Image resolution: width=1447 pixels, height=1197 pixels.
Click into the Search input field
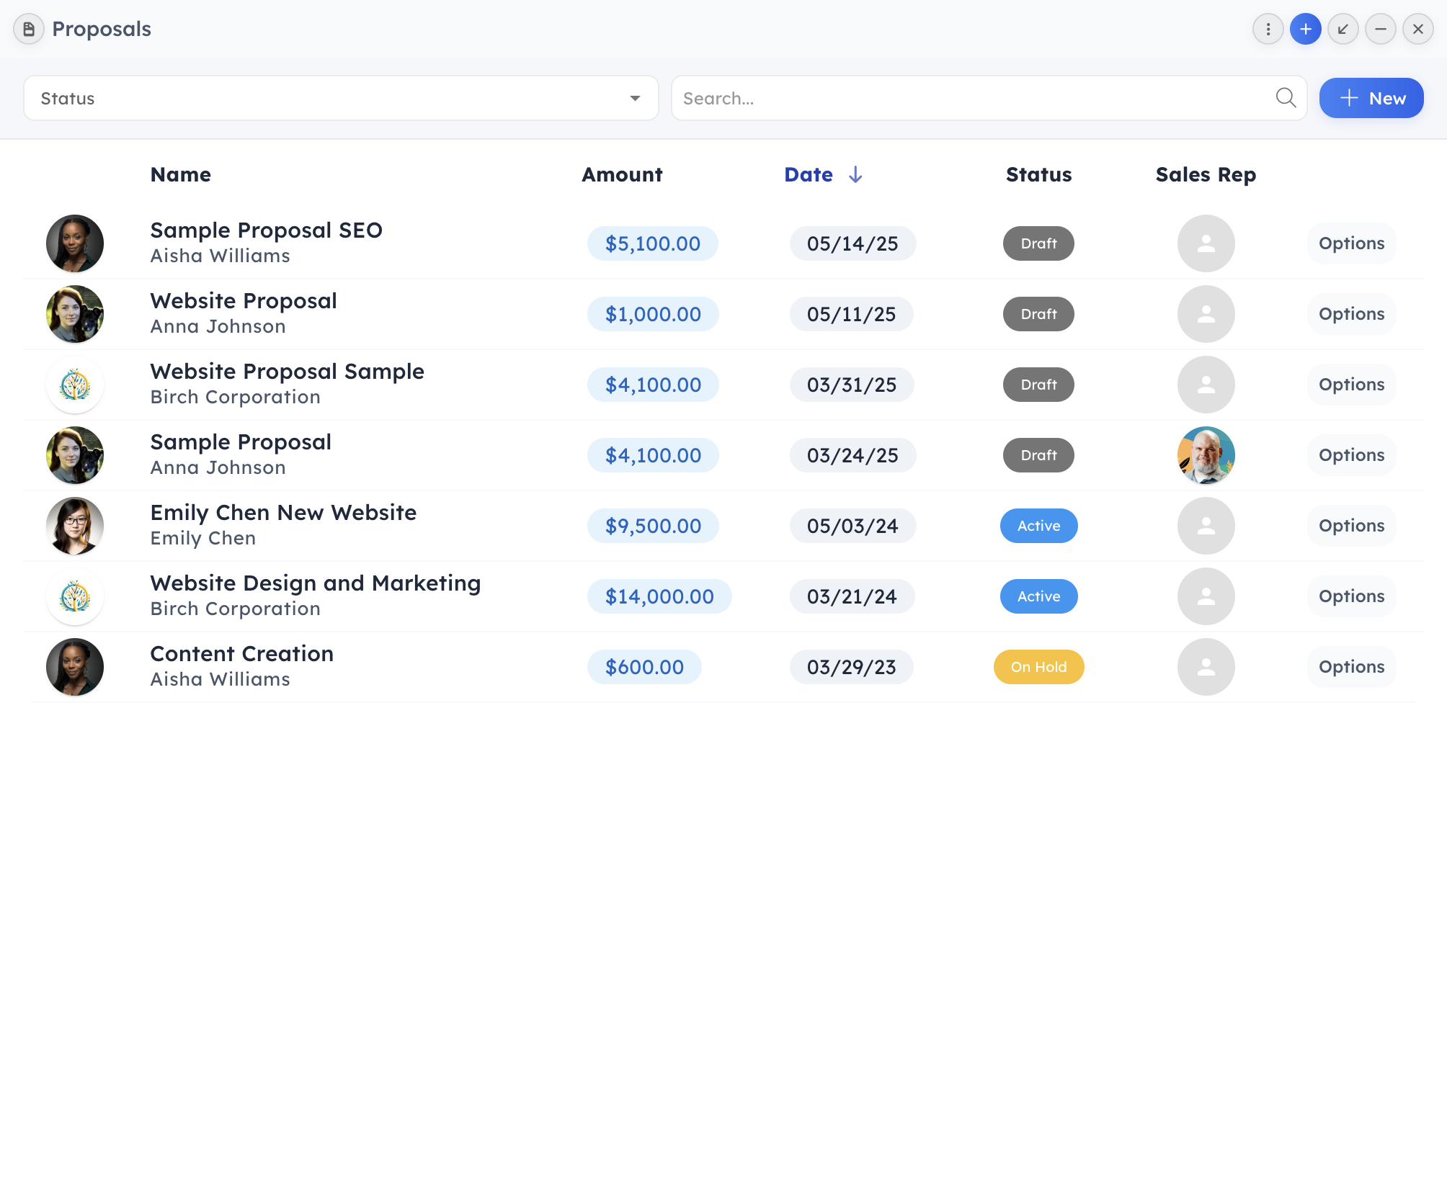tap(973, 99)
